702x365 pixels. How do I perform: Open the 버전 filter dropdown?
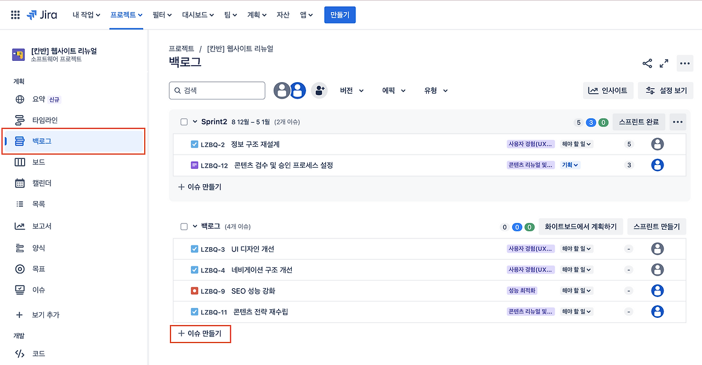351,90
